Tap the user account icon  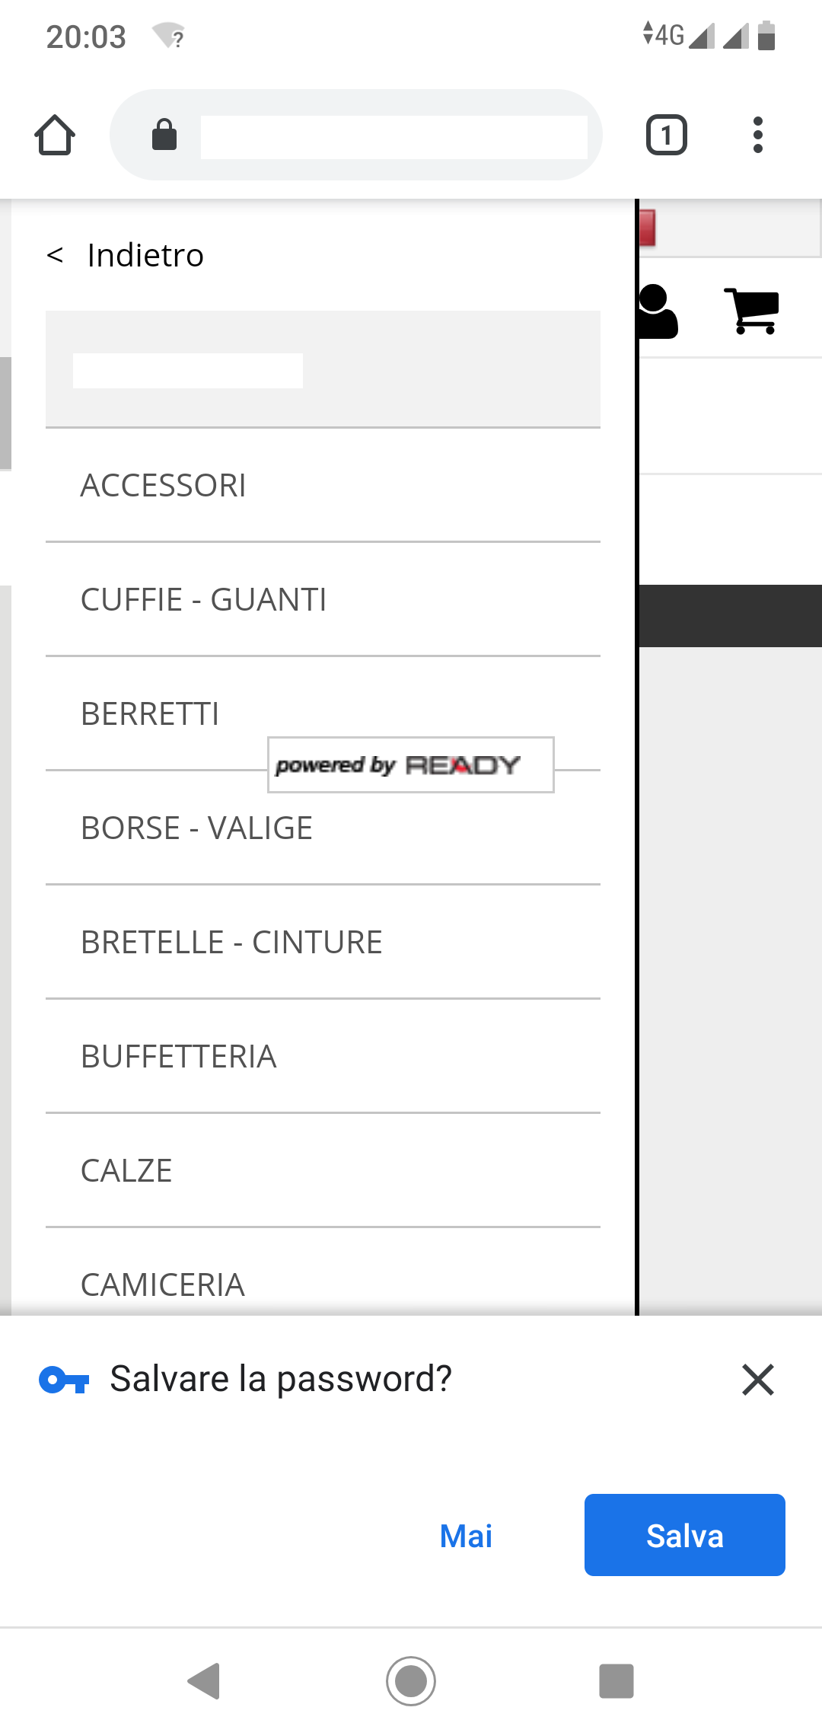click(x=657, y=311)
